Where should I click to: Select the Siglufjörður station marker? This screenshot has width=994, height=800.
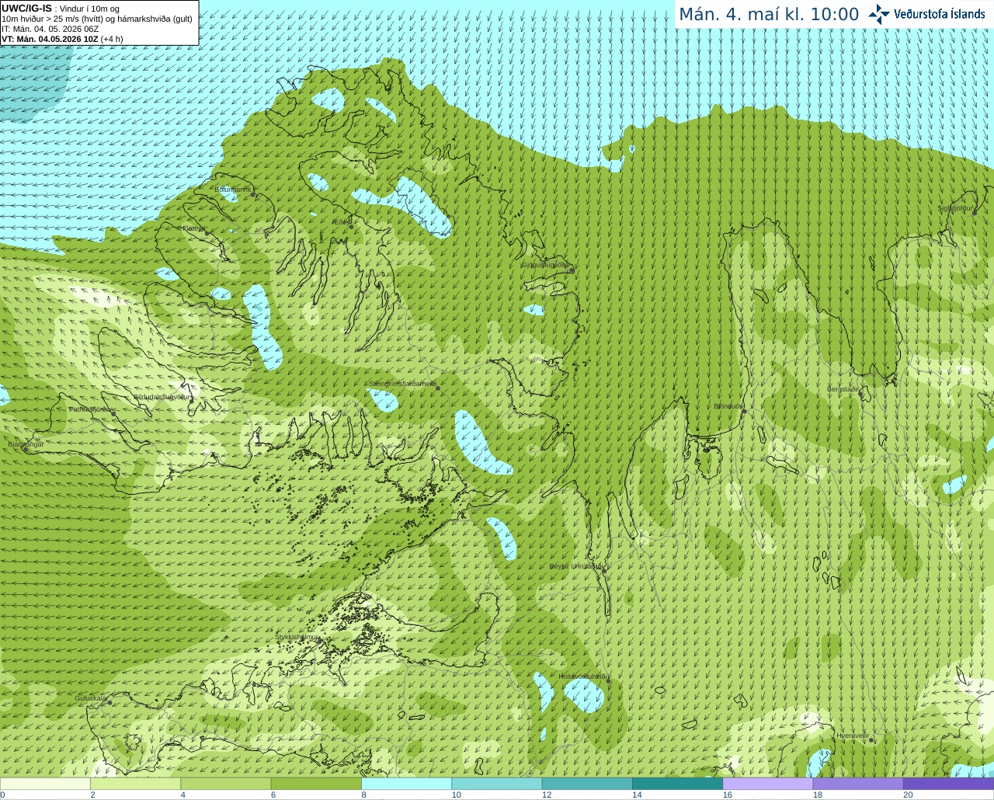974,212
